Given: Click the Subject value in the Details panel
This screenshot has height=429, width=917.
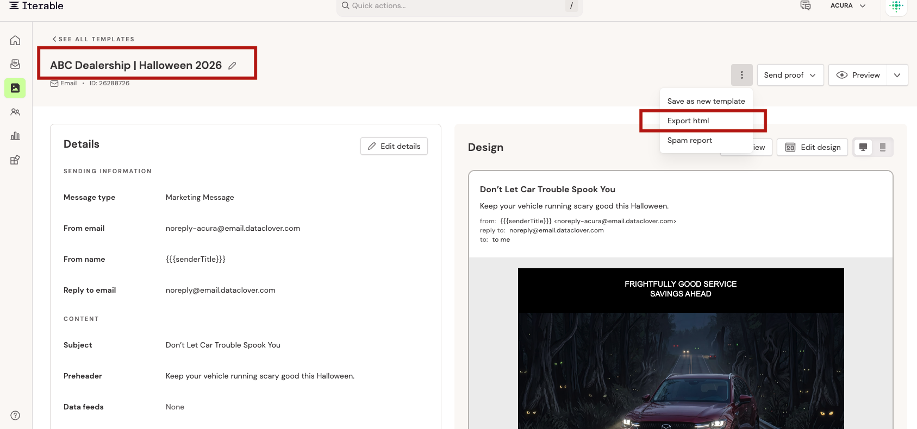Looking at the screenshot, I should pos(223,345).
